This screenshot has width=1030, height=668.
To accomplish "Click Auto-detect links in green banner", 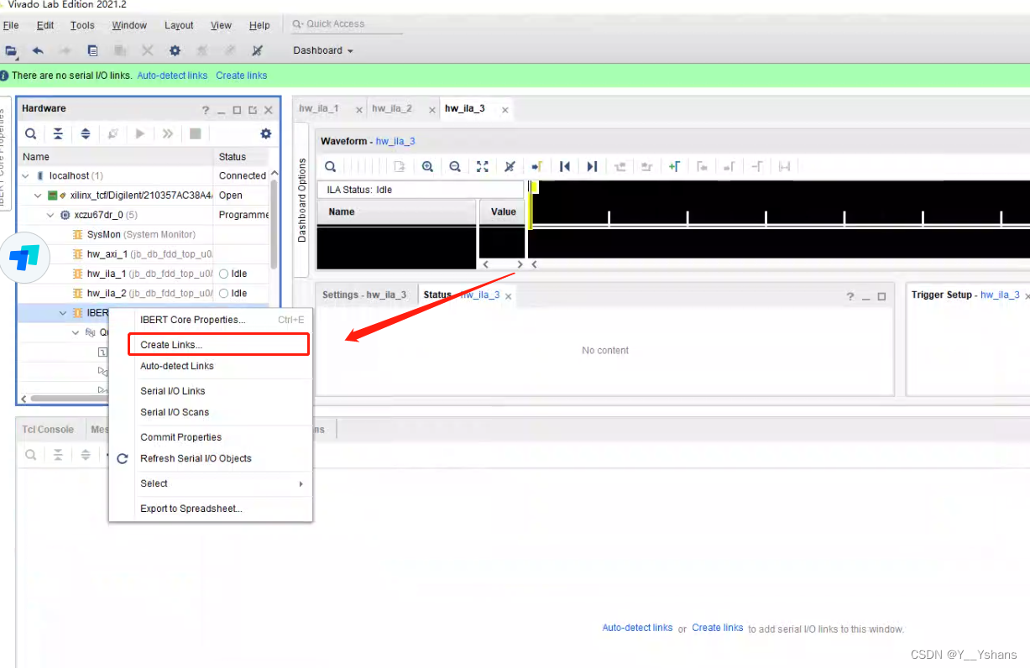I will coord(172,76).
